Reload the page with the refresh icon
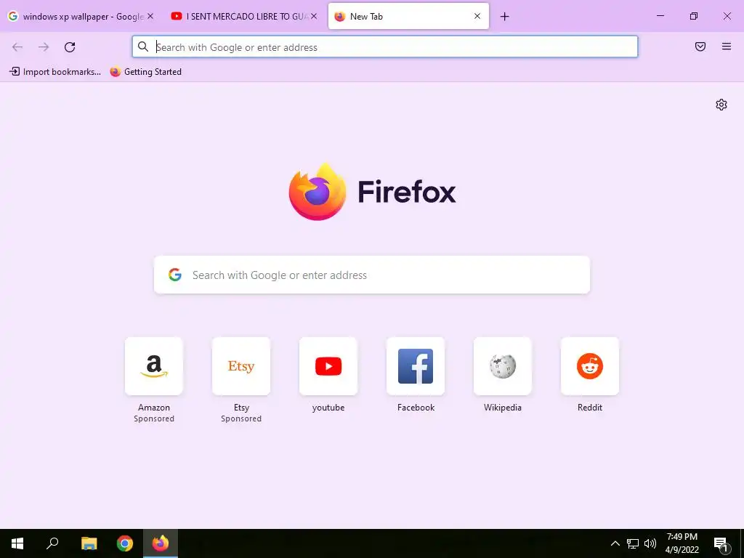 pos(70,47)
